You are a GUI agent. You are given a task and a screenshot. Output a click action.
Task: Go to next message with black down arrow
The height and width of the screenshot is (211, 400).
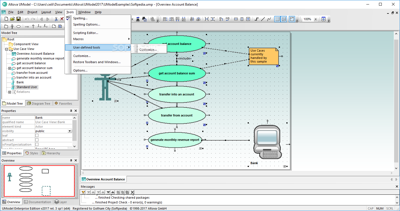point(108,192)
